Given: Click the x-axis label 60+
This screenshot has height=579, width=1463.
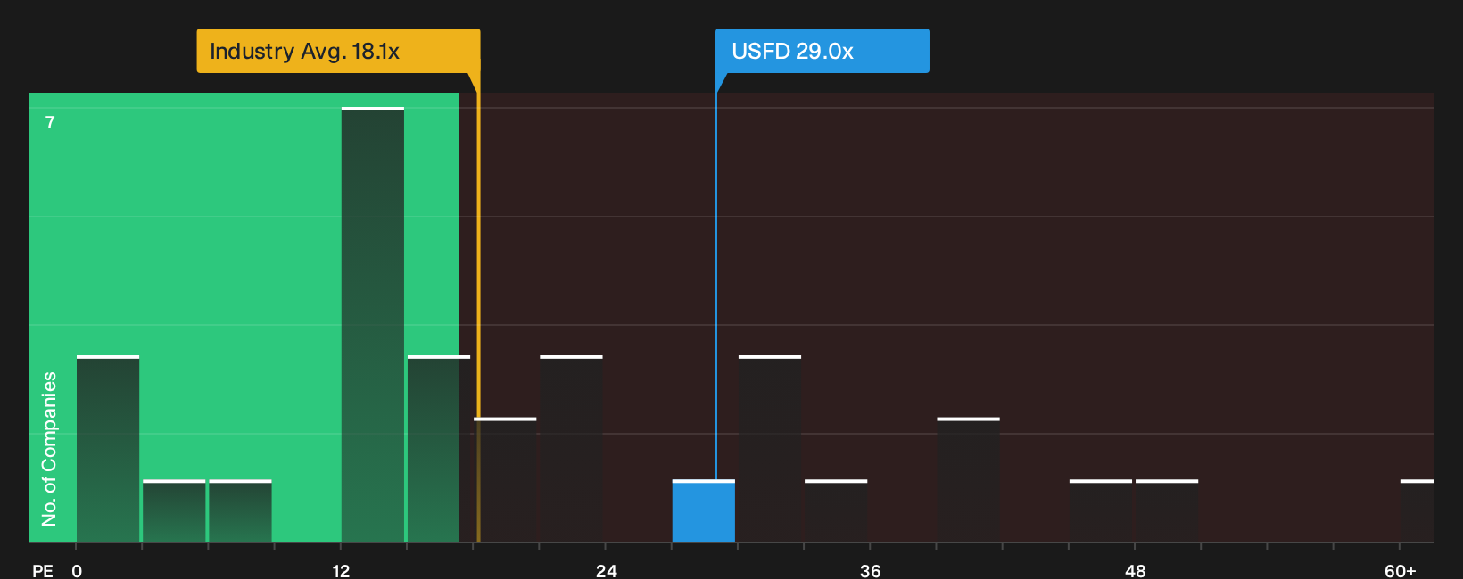Looking at the screenshot, I should tap(1400, 570).
